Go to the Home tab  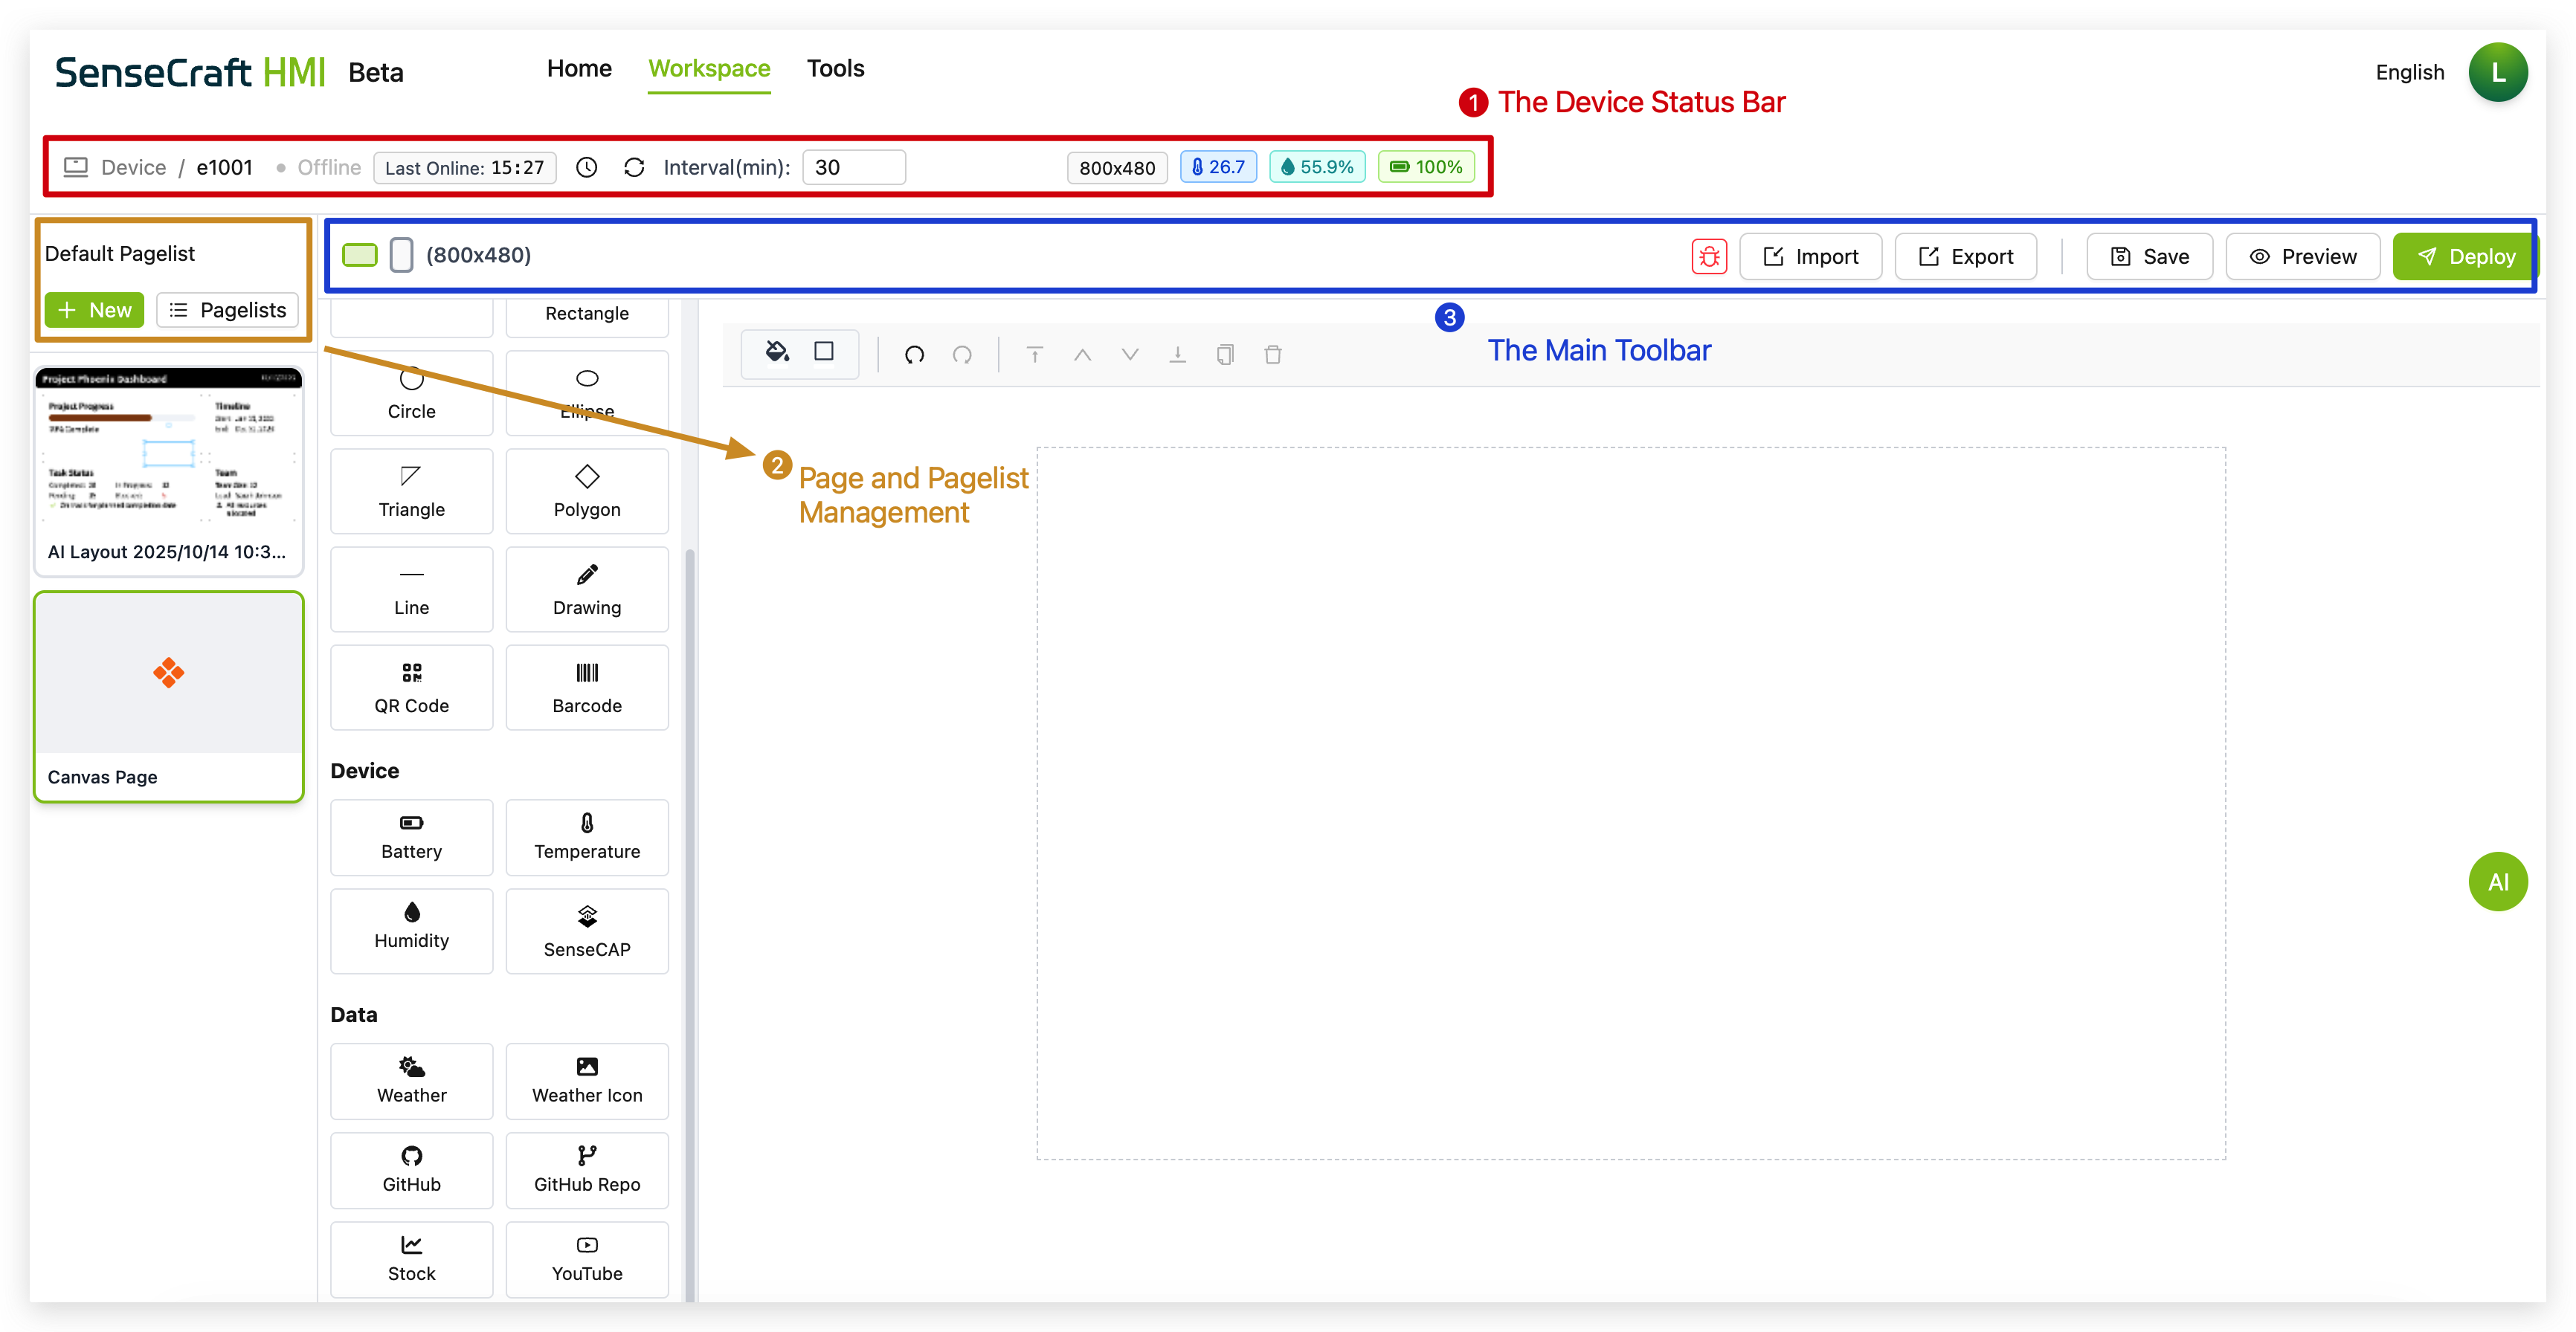coord(579,68)
